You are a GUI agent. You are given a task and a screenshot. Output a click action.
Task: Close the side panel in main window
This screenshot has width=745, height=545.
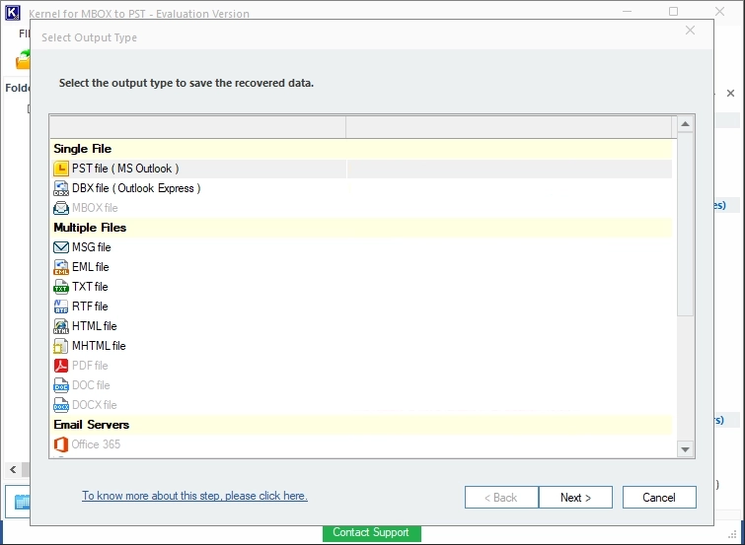point(731,93)
